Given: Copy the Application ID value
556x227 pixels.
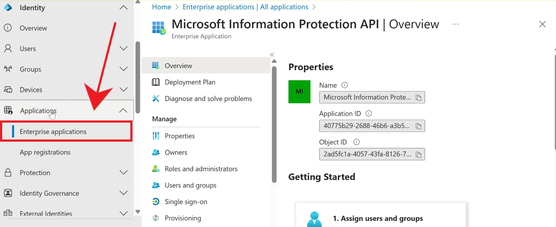Looking at the screenshot, I should [x=418, y=126].
